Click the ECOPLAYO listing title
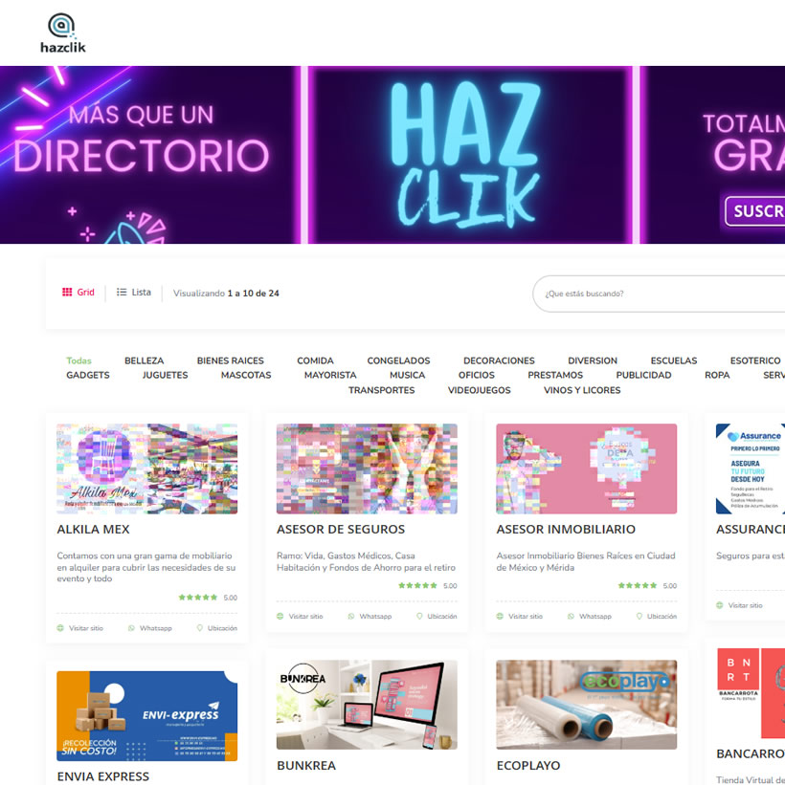Image resolution: width=785 pixels, height=785 pixels. click(527, 765)
